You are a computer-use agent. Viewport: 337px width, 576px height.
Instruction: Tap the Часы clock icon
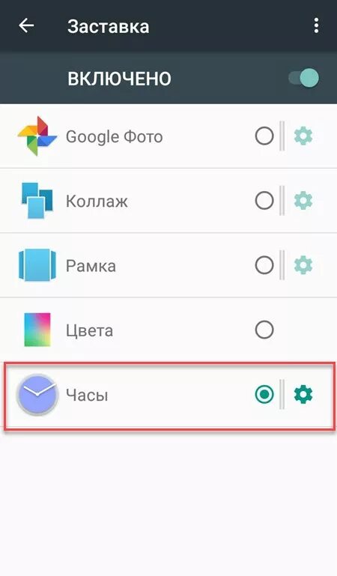37,395
